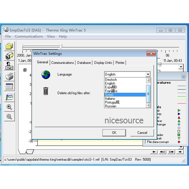189x189 pixels.
Task: Click the operator person toolbar icon
Action: point(9,66)
